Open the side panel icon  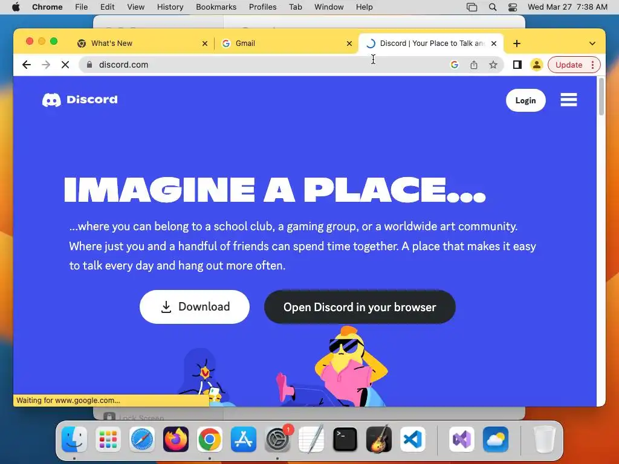pos(517,65)
